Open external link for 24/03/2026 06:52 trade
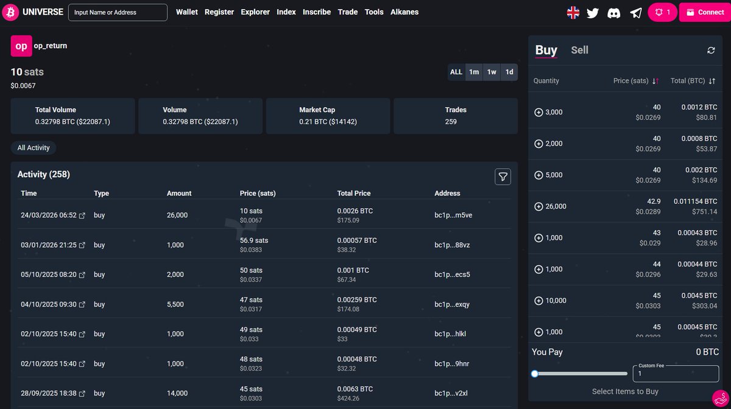 coord(82,215)
